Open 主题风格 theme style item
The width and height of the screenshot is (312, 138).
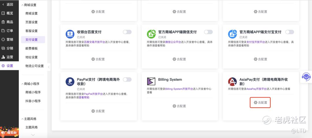31,127
